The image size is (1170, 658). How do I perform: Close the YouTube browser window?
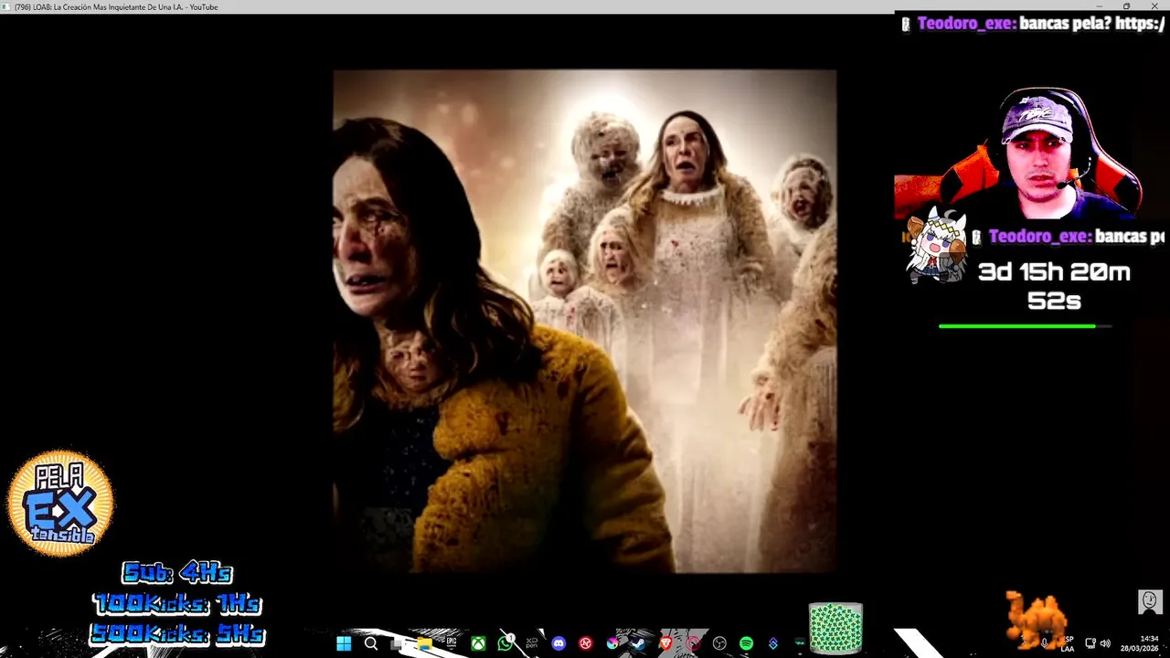tap(1154, 6)
